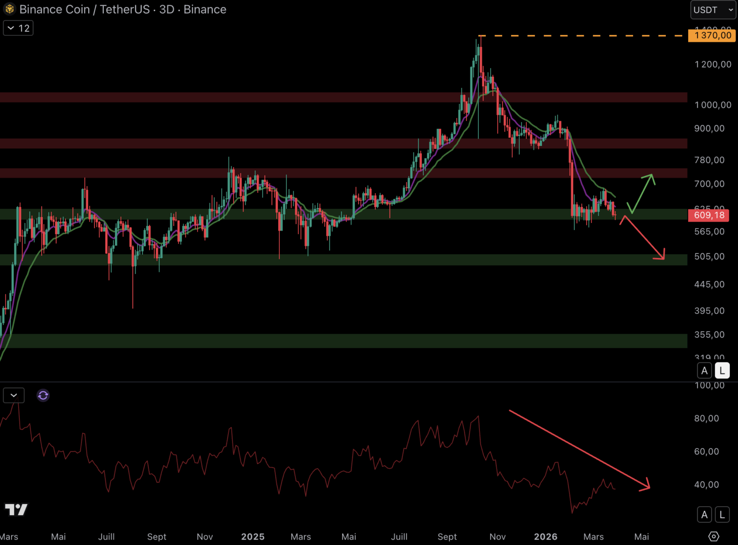
Task: Toggle auto scale A on main price pane
Action: pyautogui.click(x=704, y=371)
